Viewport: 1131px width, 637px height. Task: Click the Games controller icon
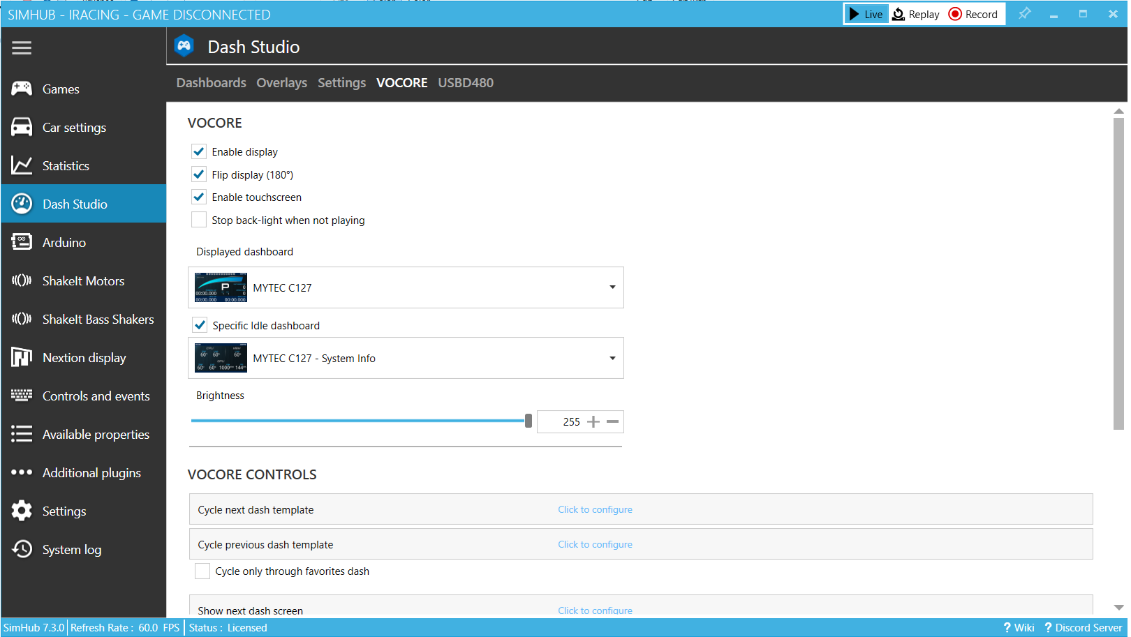click(x=22, y=89)
